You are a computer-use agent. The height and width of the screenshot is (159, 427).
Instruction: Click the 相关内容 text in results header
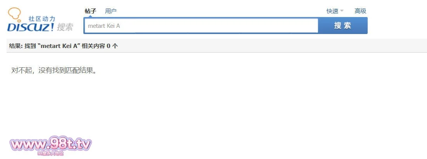(x=93, y=46)
